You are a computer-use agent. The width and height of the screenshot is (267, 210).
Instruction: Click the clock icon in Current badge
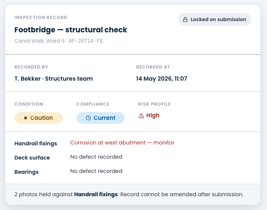pos(88,118)
